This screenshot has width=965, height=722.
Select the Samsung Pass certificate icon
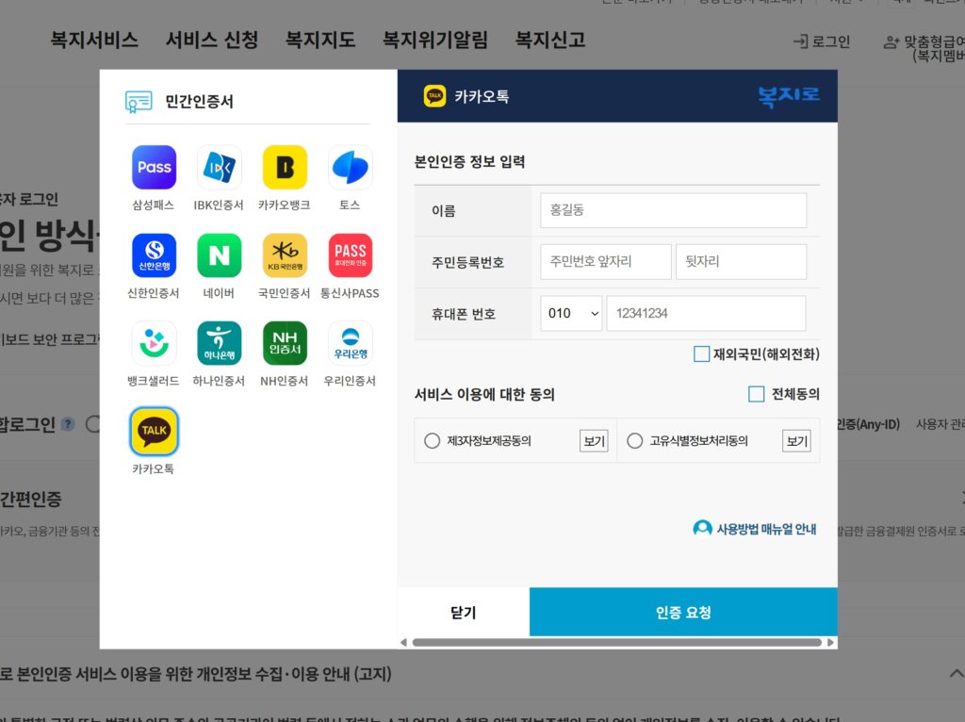[x=154, y=168]
